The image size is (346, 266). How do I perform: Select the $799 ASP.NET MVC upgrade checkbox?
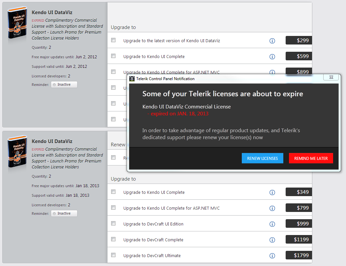[x=113, y=208]
